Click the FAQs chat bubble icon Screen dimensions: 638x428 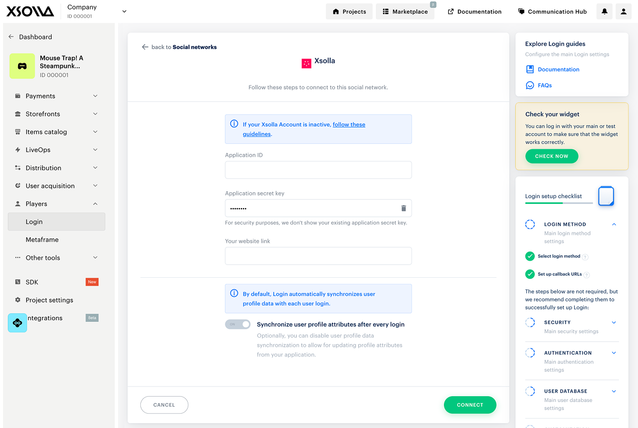point(530,85)
